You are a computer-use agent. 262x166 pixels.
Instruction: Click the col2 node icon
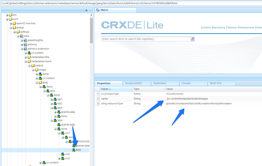[63, 154]
